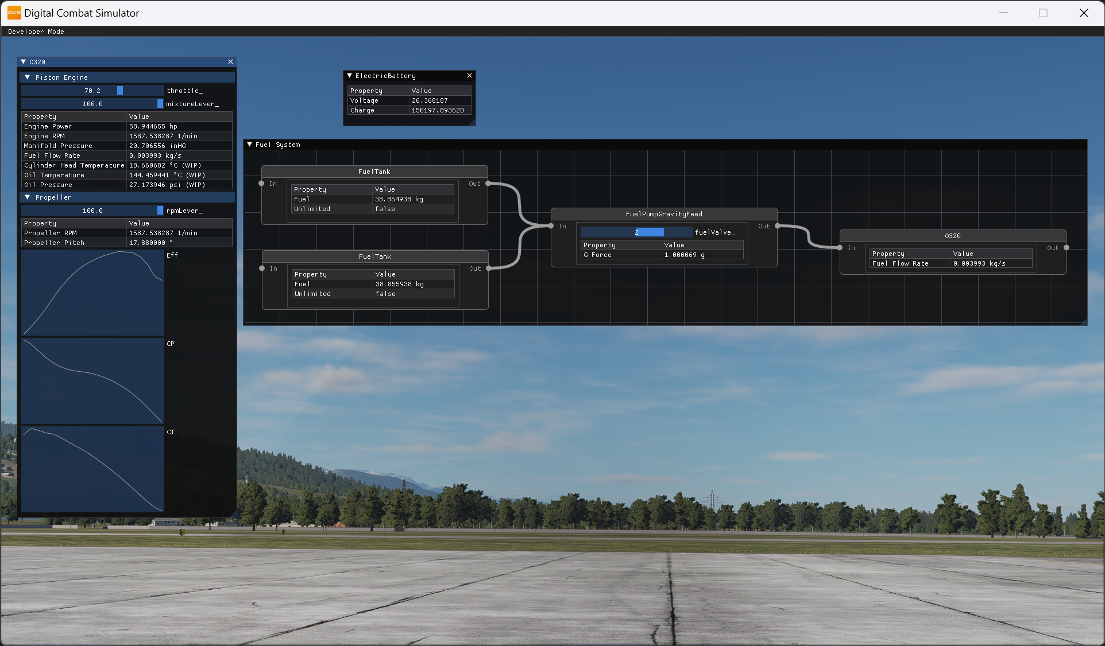Collapse the Fuel System window

pos(250,145)
